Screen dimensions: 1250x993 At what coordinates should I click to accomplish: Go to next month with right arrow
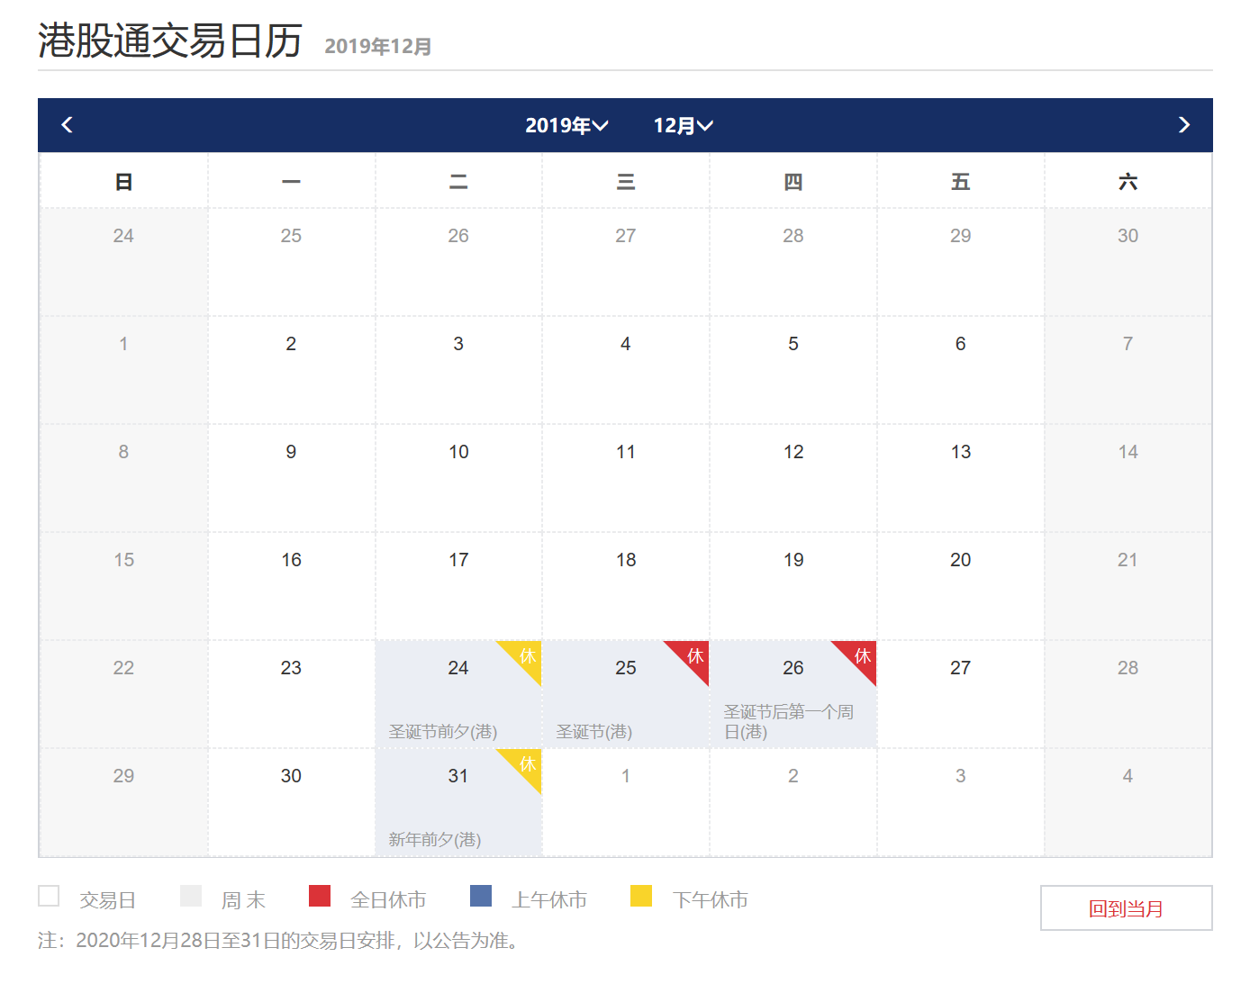1183,125
